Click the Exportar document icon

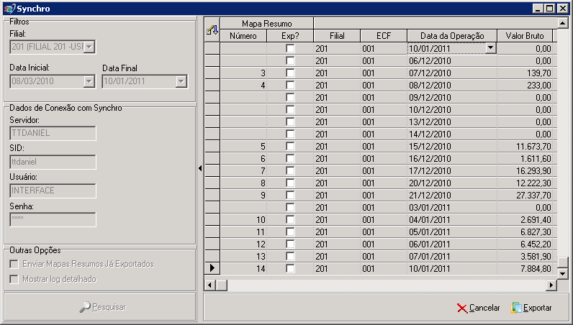click(x=516, y=308)
